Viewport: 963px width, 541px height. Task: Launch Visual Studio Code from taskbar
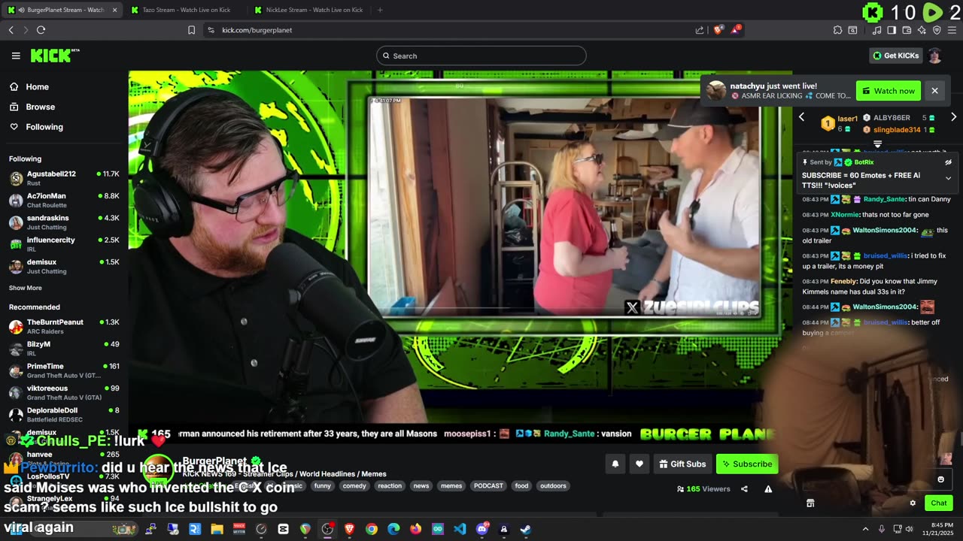click(460, 529)
